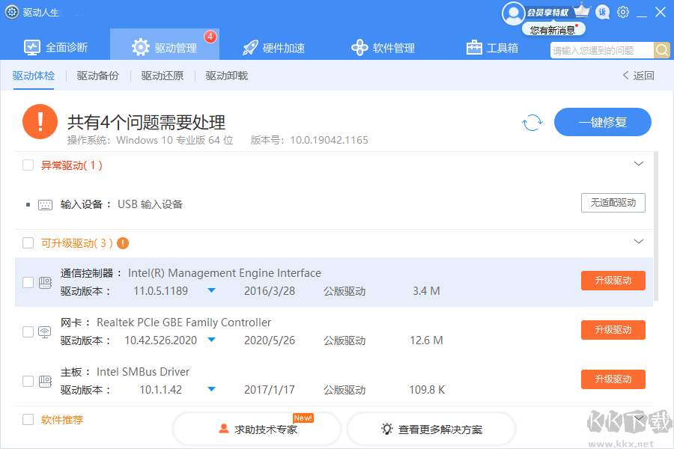The height and width of the screenshot is (449, 674).
Task: Upgrade driver for Intel SMBus Driver
Action: (x=613, y=379)
